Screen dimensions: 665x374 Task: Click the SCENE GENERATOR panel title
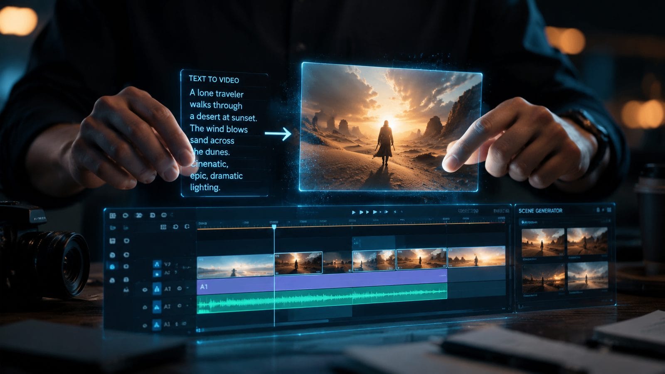point(540,211)
